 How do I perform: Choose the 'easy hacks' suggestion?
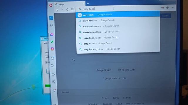(118, 43)
